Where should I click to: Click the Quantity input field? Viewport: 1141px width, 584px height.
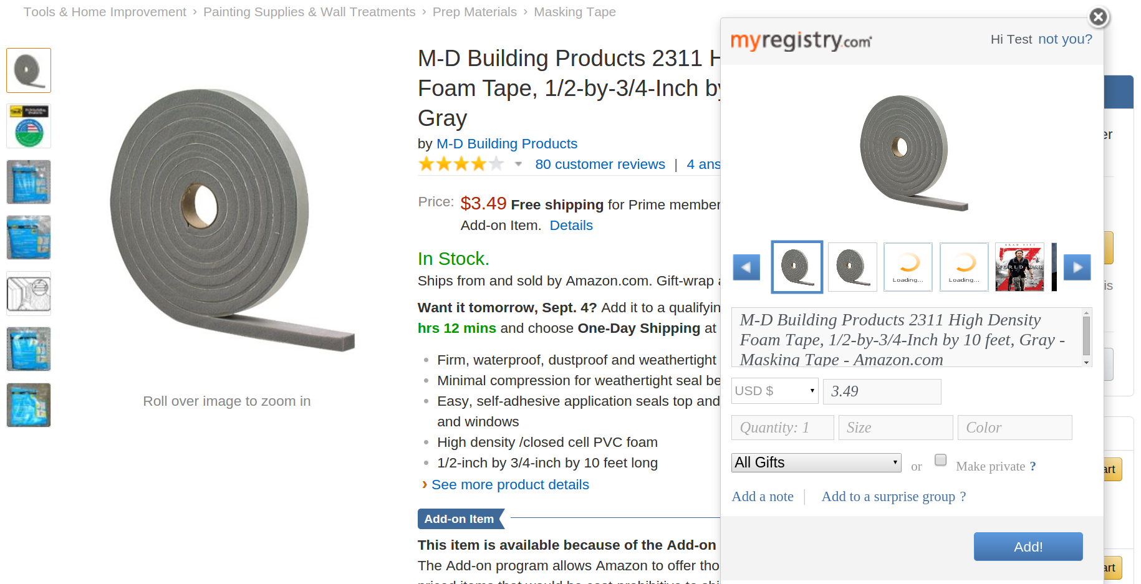point(782,428)
